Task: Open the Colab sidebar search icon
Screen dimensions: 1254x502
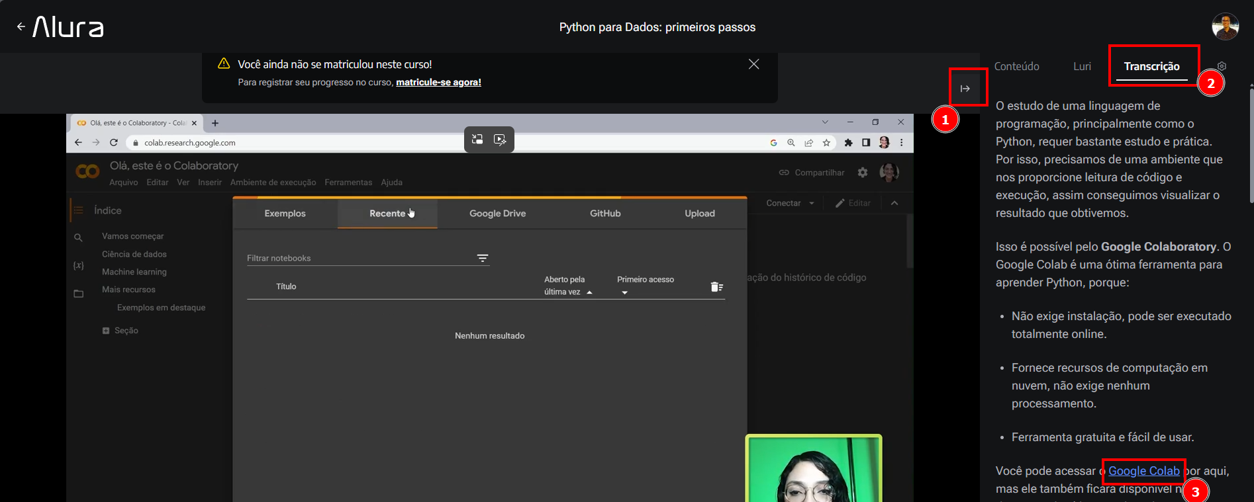Action: pos(78,237)
